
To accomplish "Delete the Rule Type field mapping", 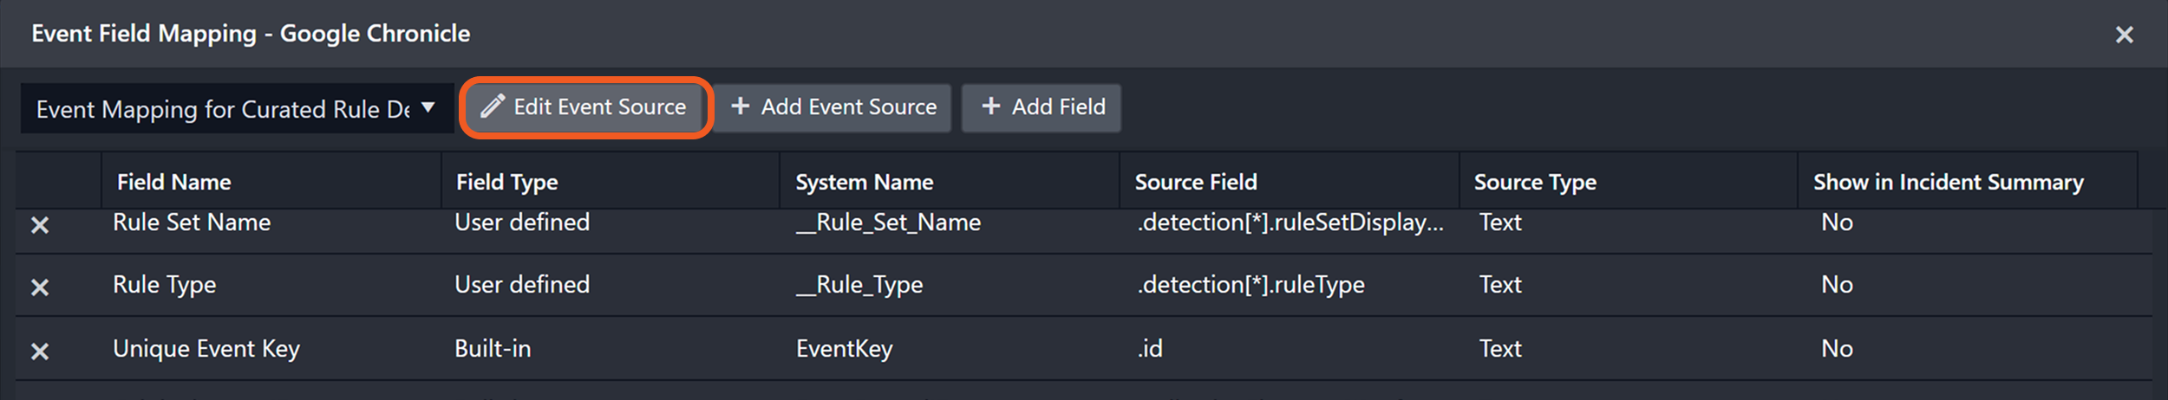I will tap(40, 287).
